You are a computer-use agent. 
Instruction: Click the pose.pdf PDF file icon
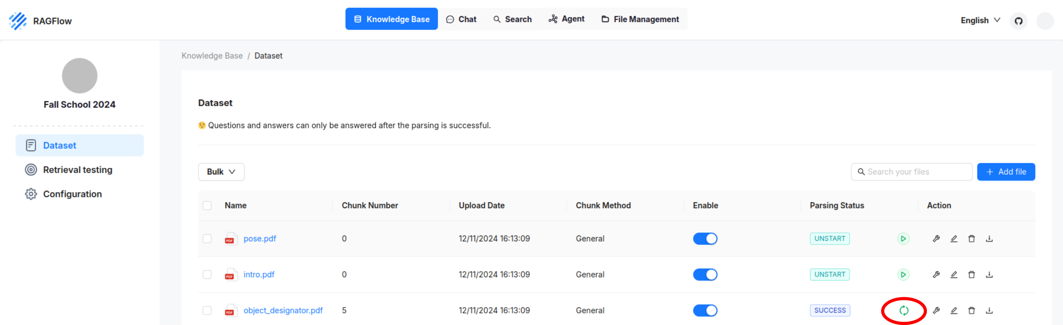click(x=230, y=239)
